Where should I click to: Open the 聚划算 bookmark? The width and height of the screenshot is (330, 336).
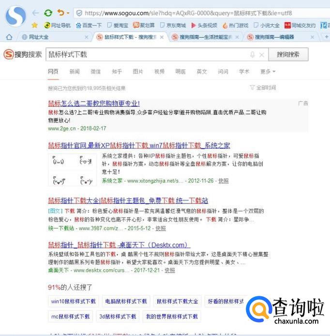pos(144,25)
